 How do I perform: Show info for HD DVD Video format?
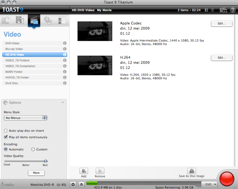[65, 55]
